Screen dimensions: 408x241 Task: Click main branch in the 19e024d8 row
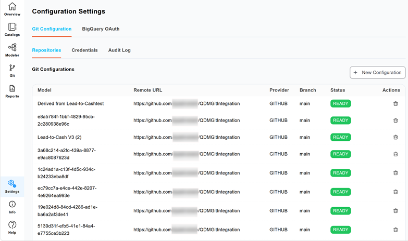[x=305, y=211]
